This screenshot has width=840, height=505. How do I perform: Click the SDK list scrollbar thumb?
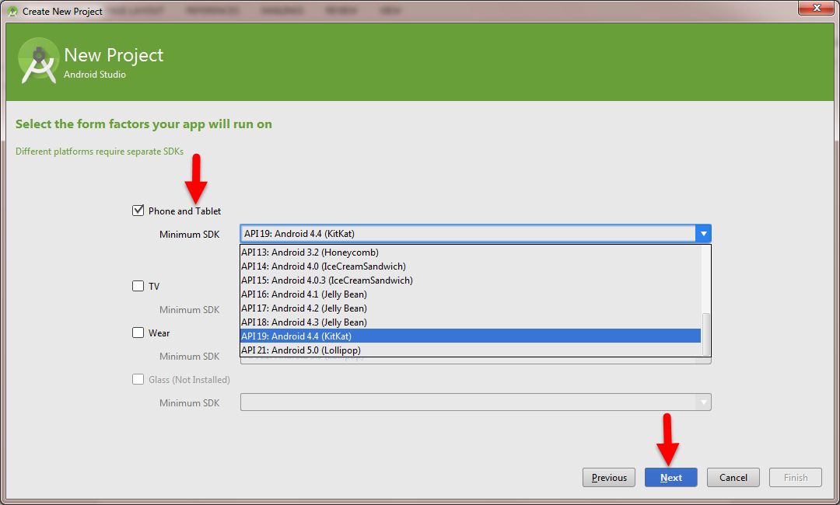pos(706,333)
